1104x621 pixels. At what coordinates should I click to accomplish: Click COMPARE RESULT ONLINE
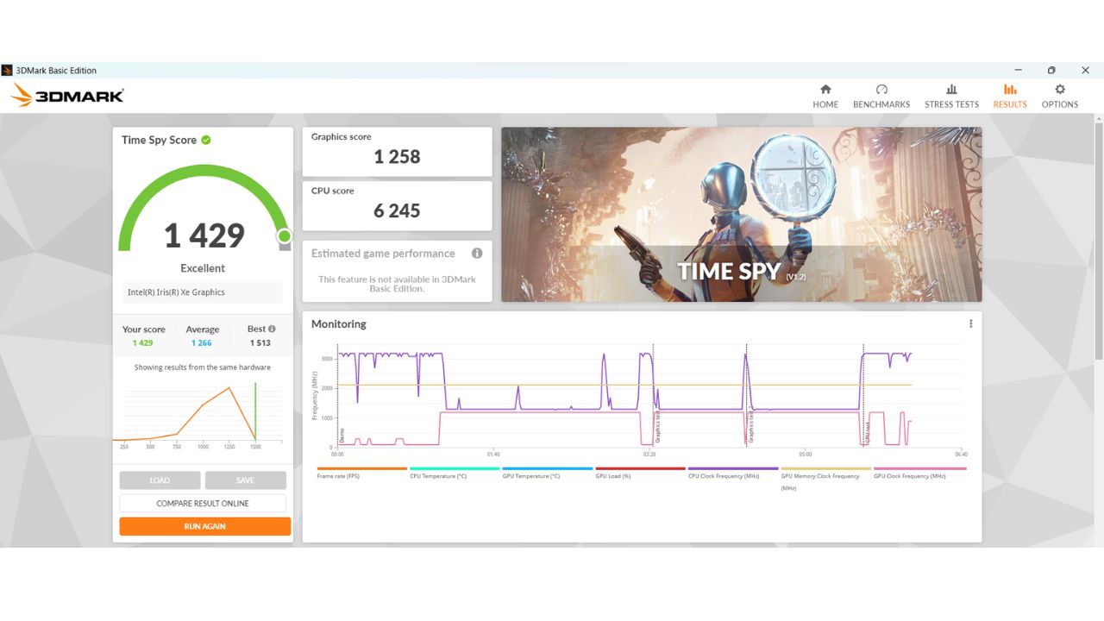click(202, 502)
